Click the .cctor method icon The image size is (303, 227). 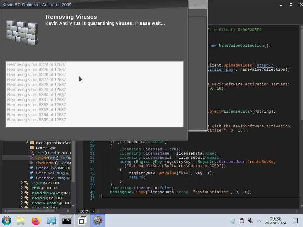click(x=32, y=153)
